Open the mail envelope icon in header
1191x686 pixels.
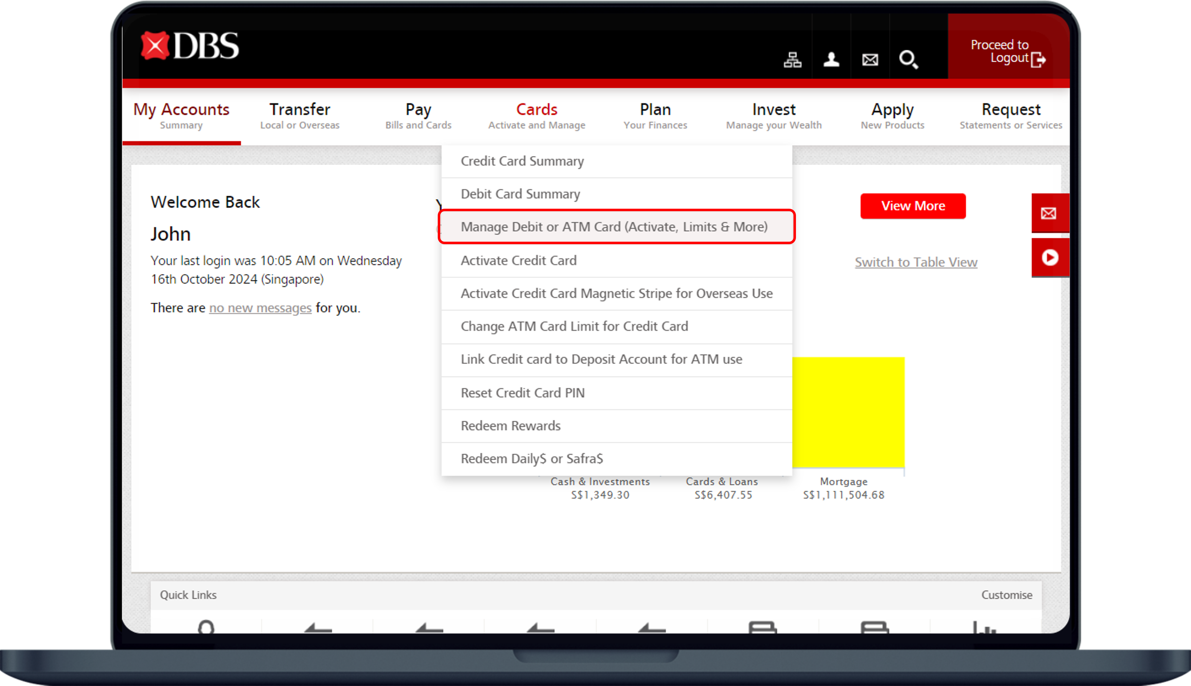(x=870, y=60)
